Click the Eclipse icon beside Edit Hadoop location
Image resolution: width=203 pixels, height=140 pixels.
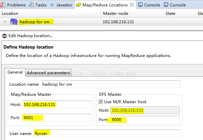click(x=4, y=36)
